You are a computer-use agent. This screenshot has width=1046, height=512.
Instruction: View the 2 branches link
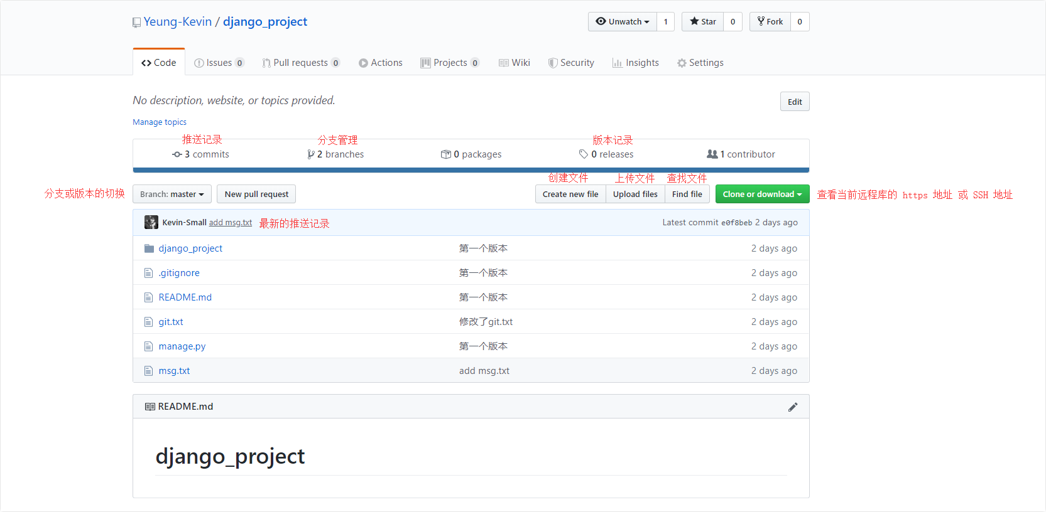335,154
